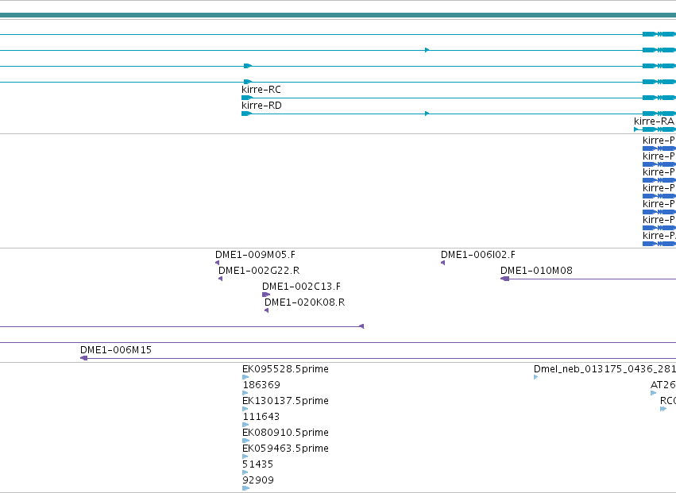Click the light-blue arrow under EK095528.5prime
The width and height of the screenshot is (676, 493).
pyautogui.click(x=245, y=377)
